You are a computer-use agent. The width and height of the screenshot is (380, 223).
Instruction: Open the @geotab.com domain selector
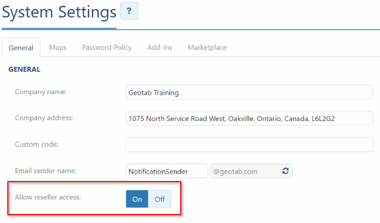coord(251,171)
